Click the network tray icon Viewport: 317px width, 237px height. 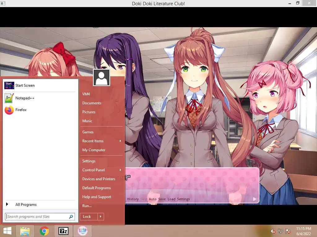280,231
